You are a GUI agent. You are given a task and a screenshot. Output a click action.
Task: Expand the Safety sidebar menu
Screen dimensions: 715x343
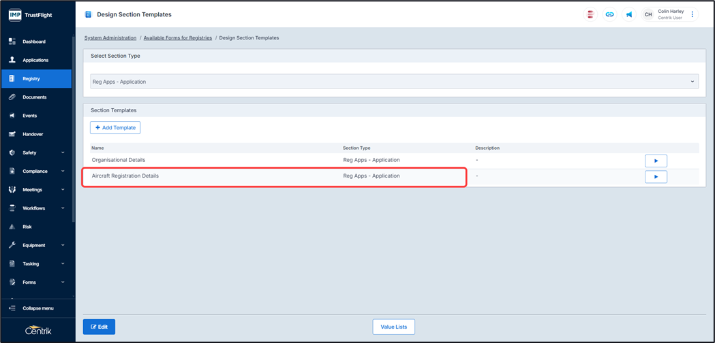click(x=37, y=152)
